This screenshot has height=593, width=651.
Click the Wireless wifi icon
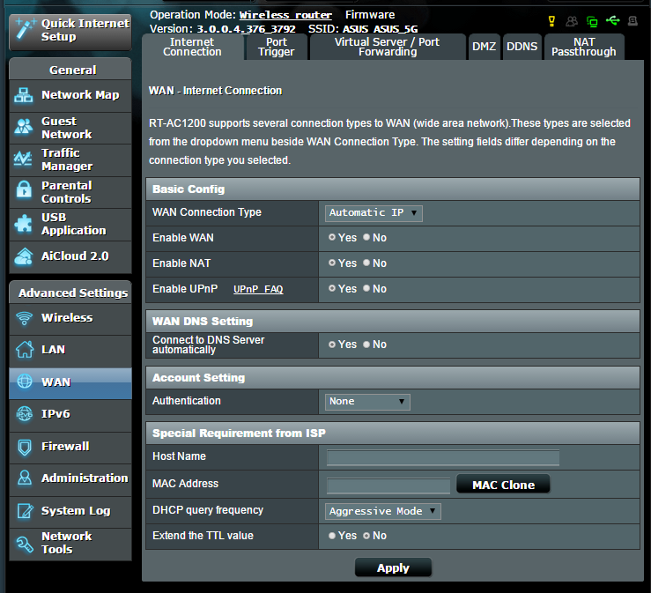(24, 318)
